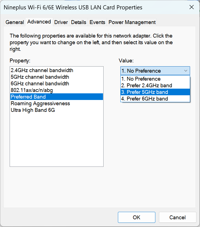Screen dimensions: 200x227
Task: Close the adapter Properties dialog
Action: pos(191,7)
